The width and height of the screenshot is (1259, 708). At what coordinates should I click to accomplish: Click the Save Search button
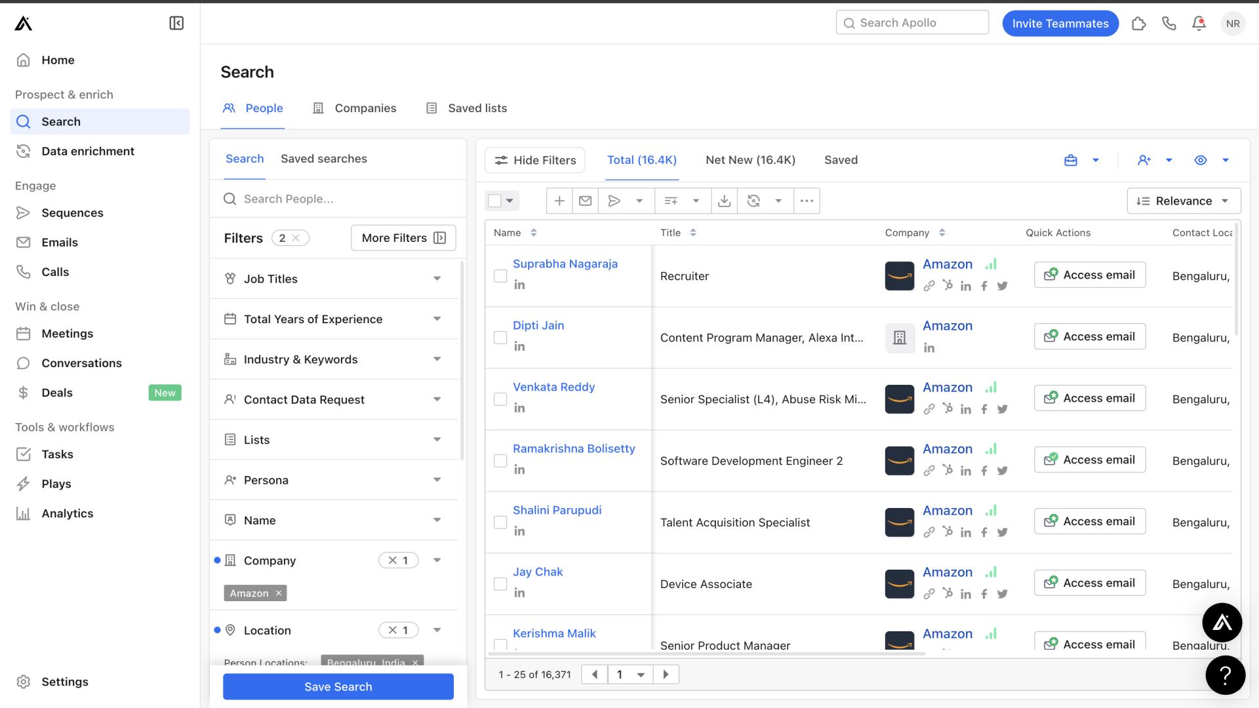coord(338,687)
